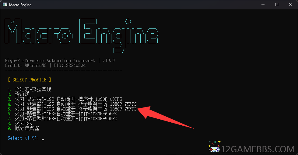Choose profile 6 竹竹 1080P-60FPS
Screen dimensions: 298x155
pyautogui.click(x=66, y=114)
